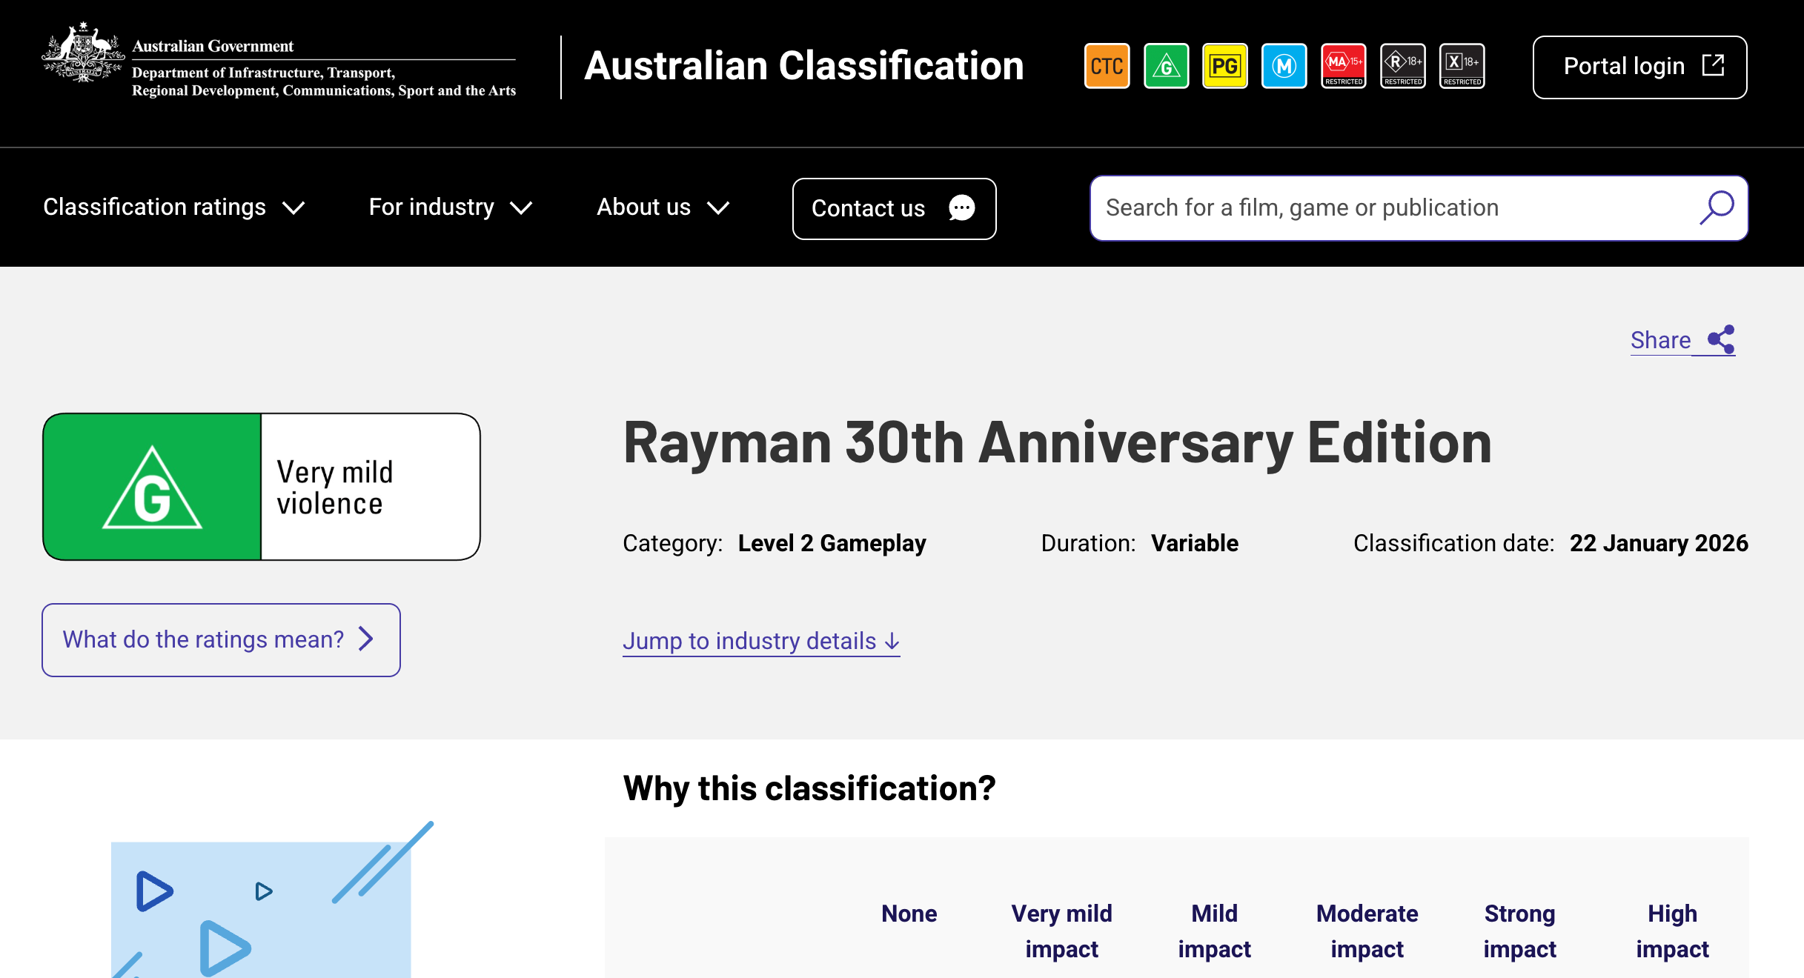Open the For industry dropdown
1804x978 pixels.
tap(450, 207)
